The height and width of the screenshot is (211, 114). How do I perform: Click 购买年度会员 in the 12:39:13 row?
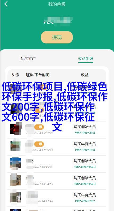[x=85, y=144]
